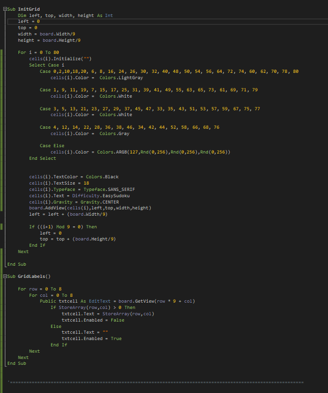Image resolution: width=328 pixels, height=393 pixels.
Task: Click the 'End Select' statement
Action: click(42, 158)
